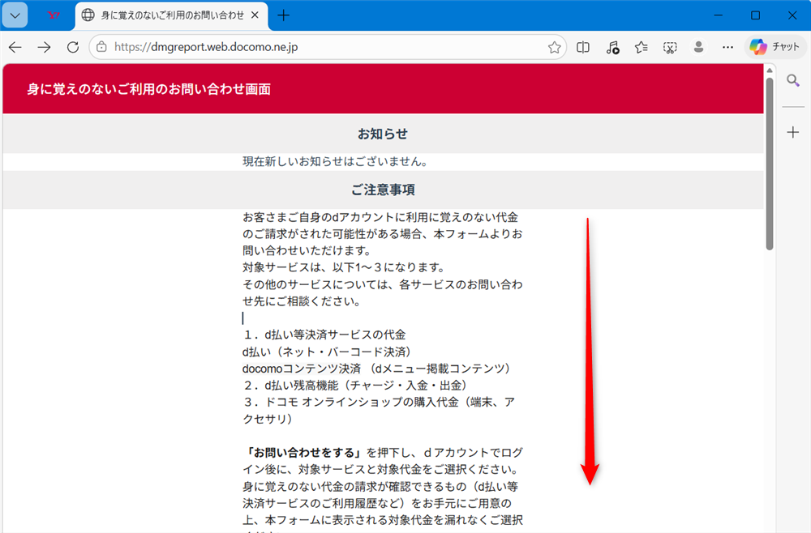Reload the docomo inquiry page
The width and height of the screenshot is (811, 533).
(72, 47)
